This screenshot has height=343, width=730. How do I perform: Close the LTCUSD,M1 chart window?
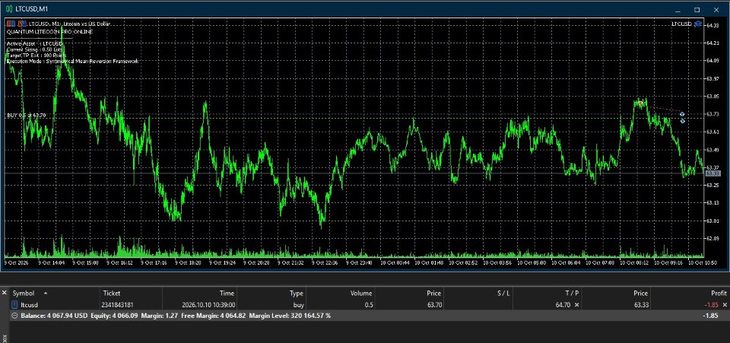[x=716, y=9]
